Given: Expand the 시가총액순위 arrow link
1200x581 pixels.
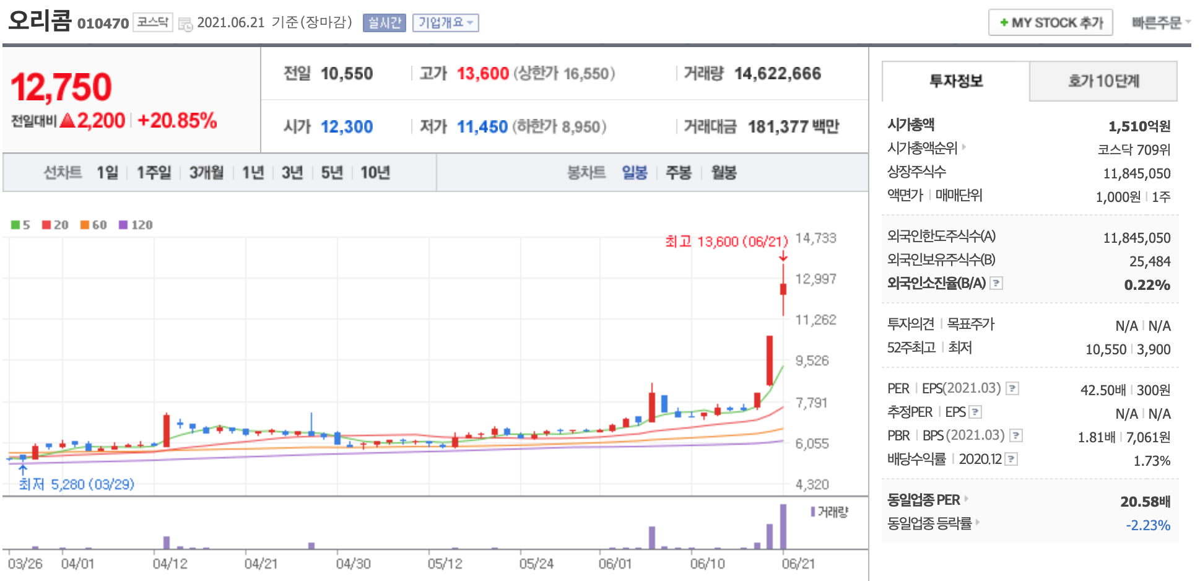Looking at the screenshot, I should click(x=963, y=147).
